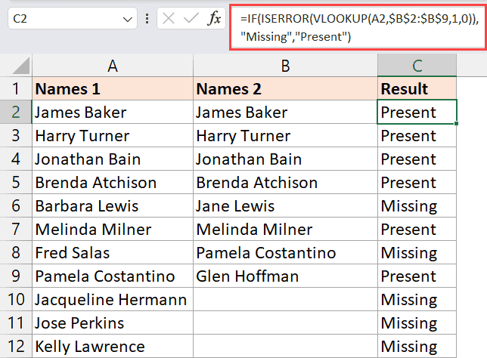Image resolution: width=487 pixels, height=358 pixels.
Task: Click the formula bar containing the VLOOKUP formula
Action: (x=354, y=26)
